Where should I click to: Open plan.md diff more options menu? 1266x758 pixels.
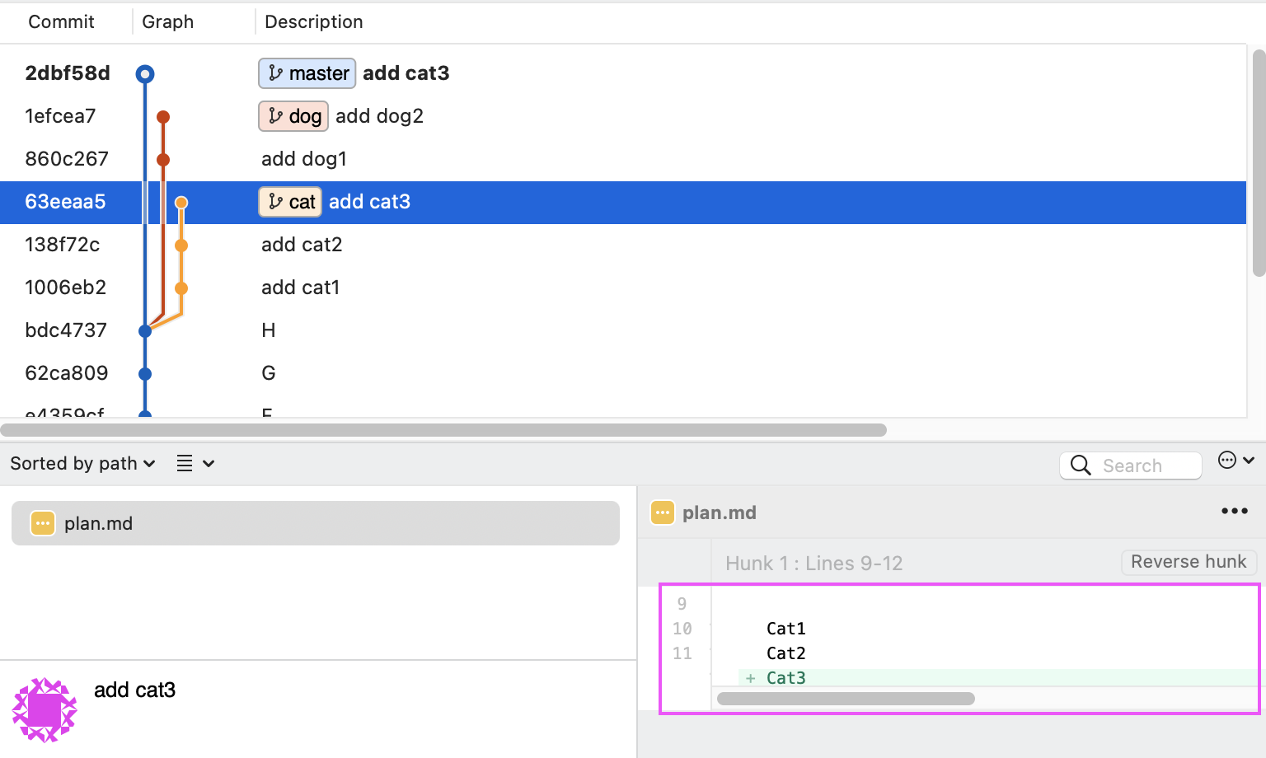pyautogui.click(x=1235, y=512)
